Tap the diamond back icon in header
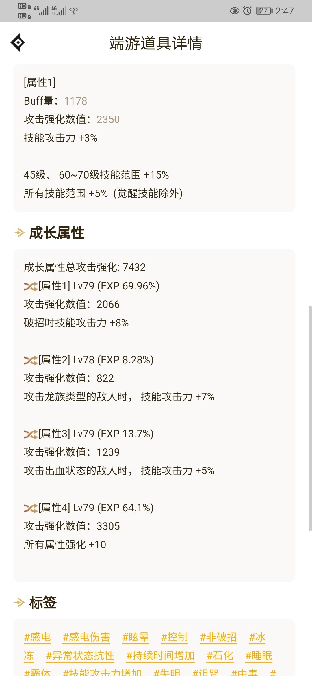The width and height of the screenshot is (312, 676). (18, 42)
